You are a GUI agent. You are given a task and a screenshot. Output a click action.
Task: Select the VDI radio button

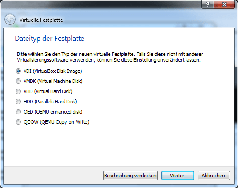pos(18,71)
